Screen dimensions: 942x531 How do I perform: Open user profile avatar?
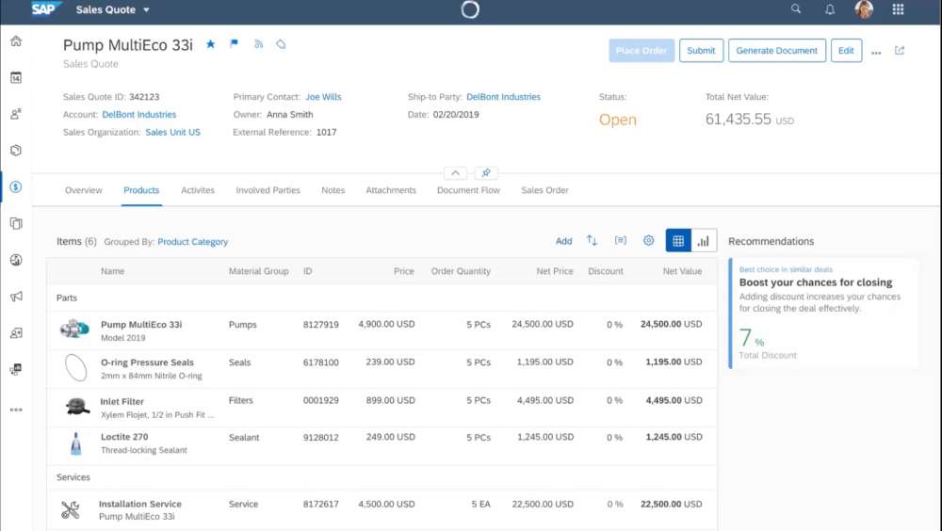point(864,9)
